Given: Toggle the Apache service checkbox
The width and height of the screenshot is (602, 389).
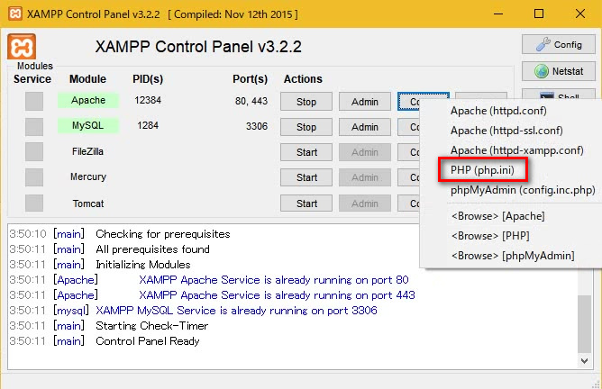Looking at the screenshot, I should click(x=33, y=101).
